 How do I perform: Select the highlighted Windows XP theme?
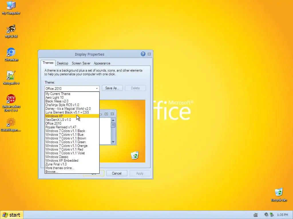click(x=72, y=116)
